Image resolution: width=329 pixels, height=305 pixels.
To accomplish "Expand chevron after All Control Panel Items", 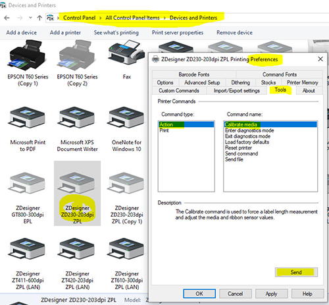I will [x=164, y=18].
